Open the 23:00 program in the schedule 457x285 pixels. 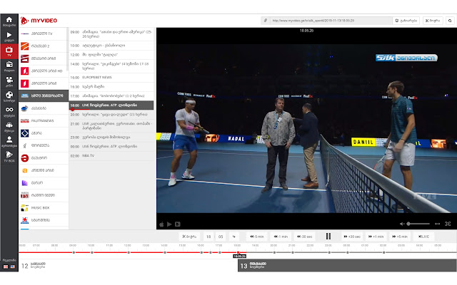click(x=111, y=137)
